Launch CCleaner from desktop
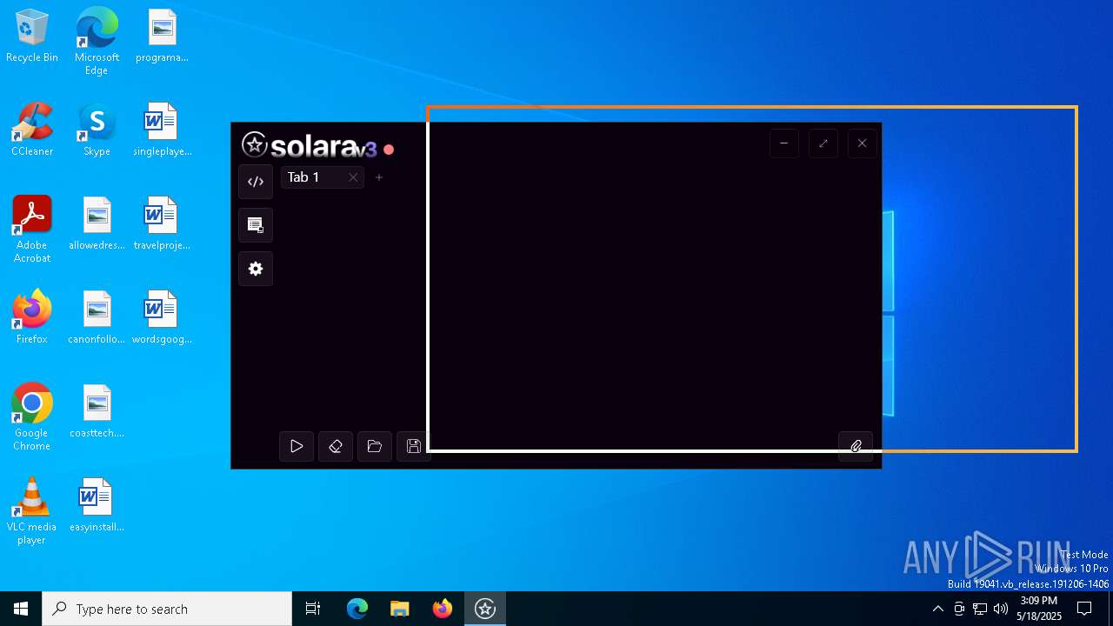This screenshot has width=1113, height=626. pos(32,130)
